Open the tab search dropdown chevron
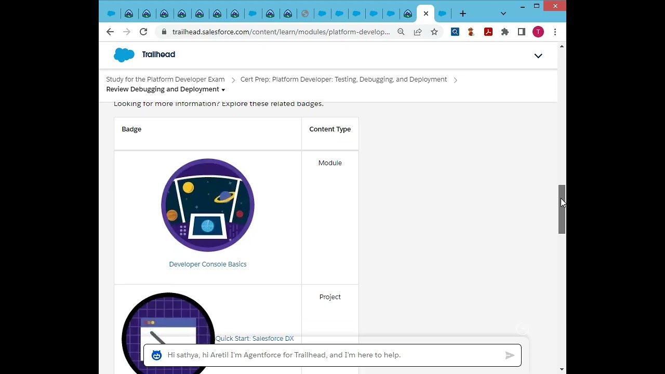 503,14
